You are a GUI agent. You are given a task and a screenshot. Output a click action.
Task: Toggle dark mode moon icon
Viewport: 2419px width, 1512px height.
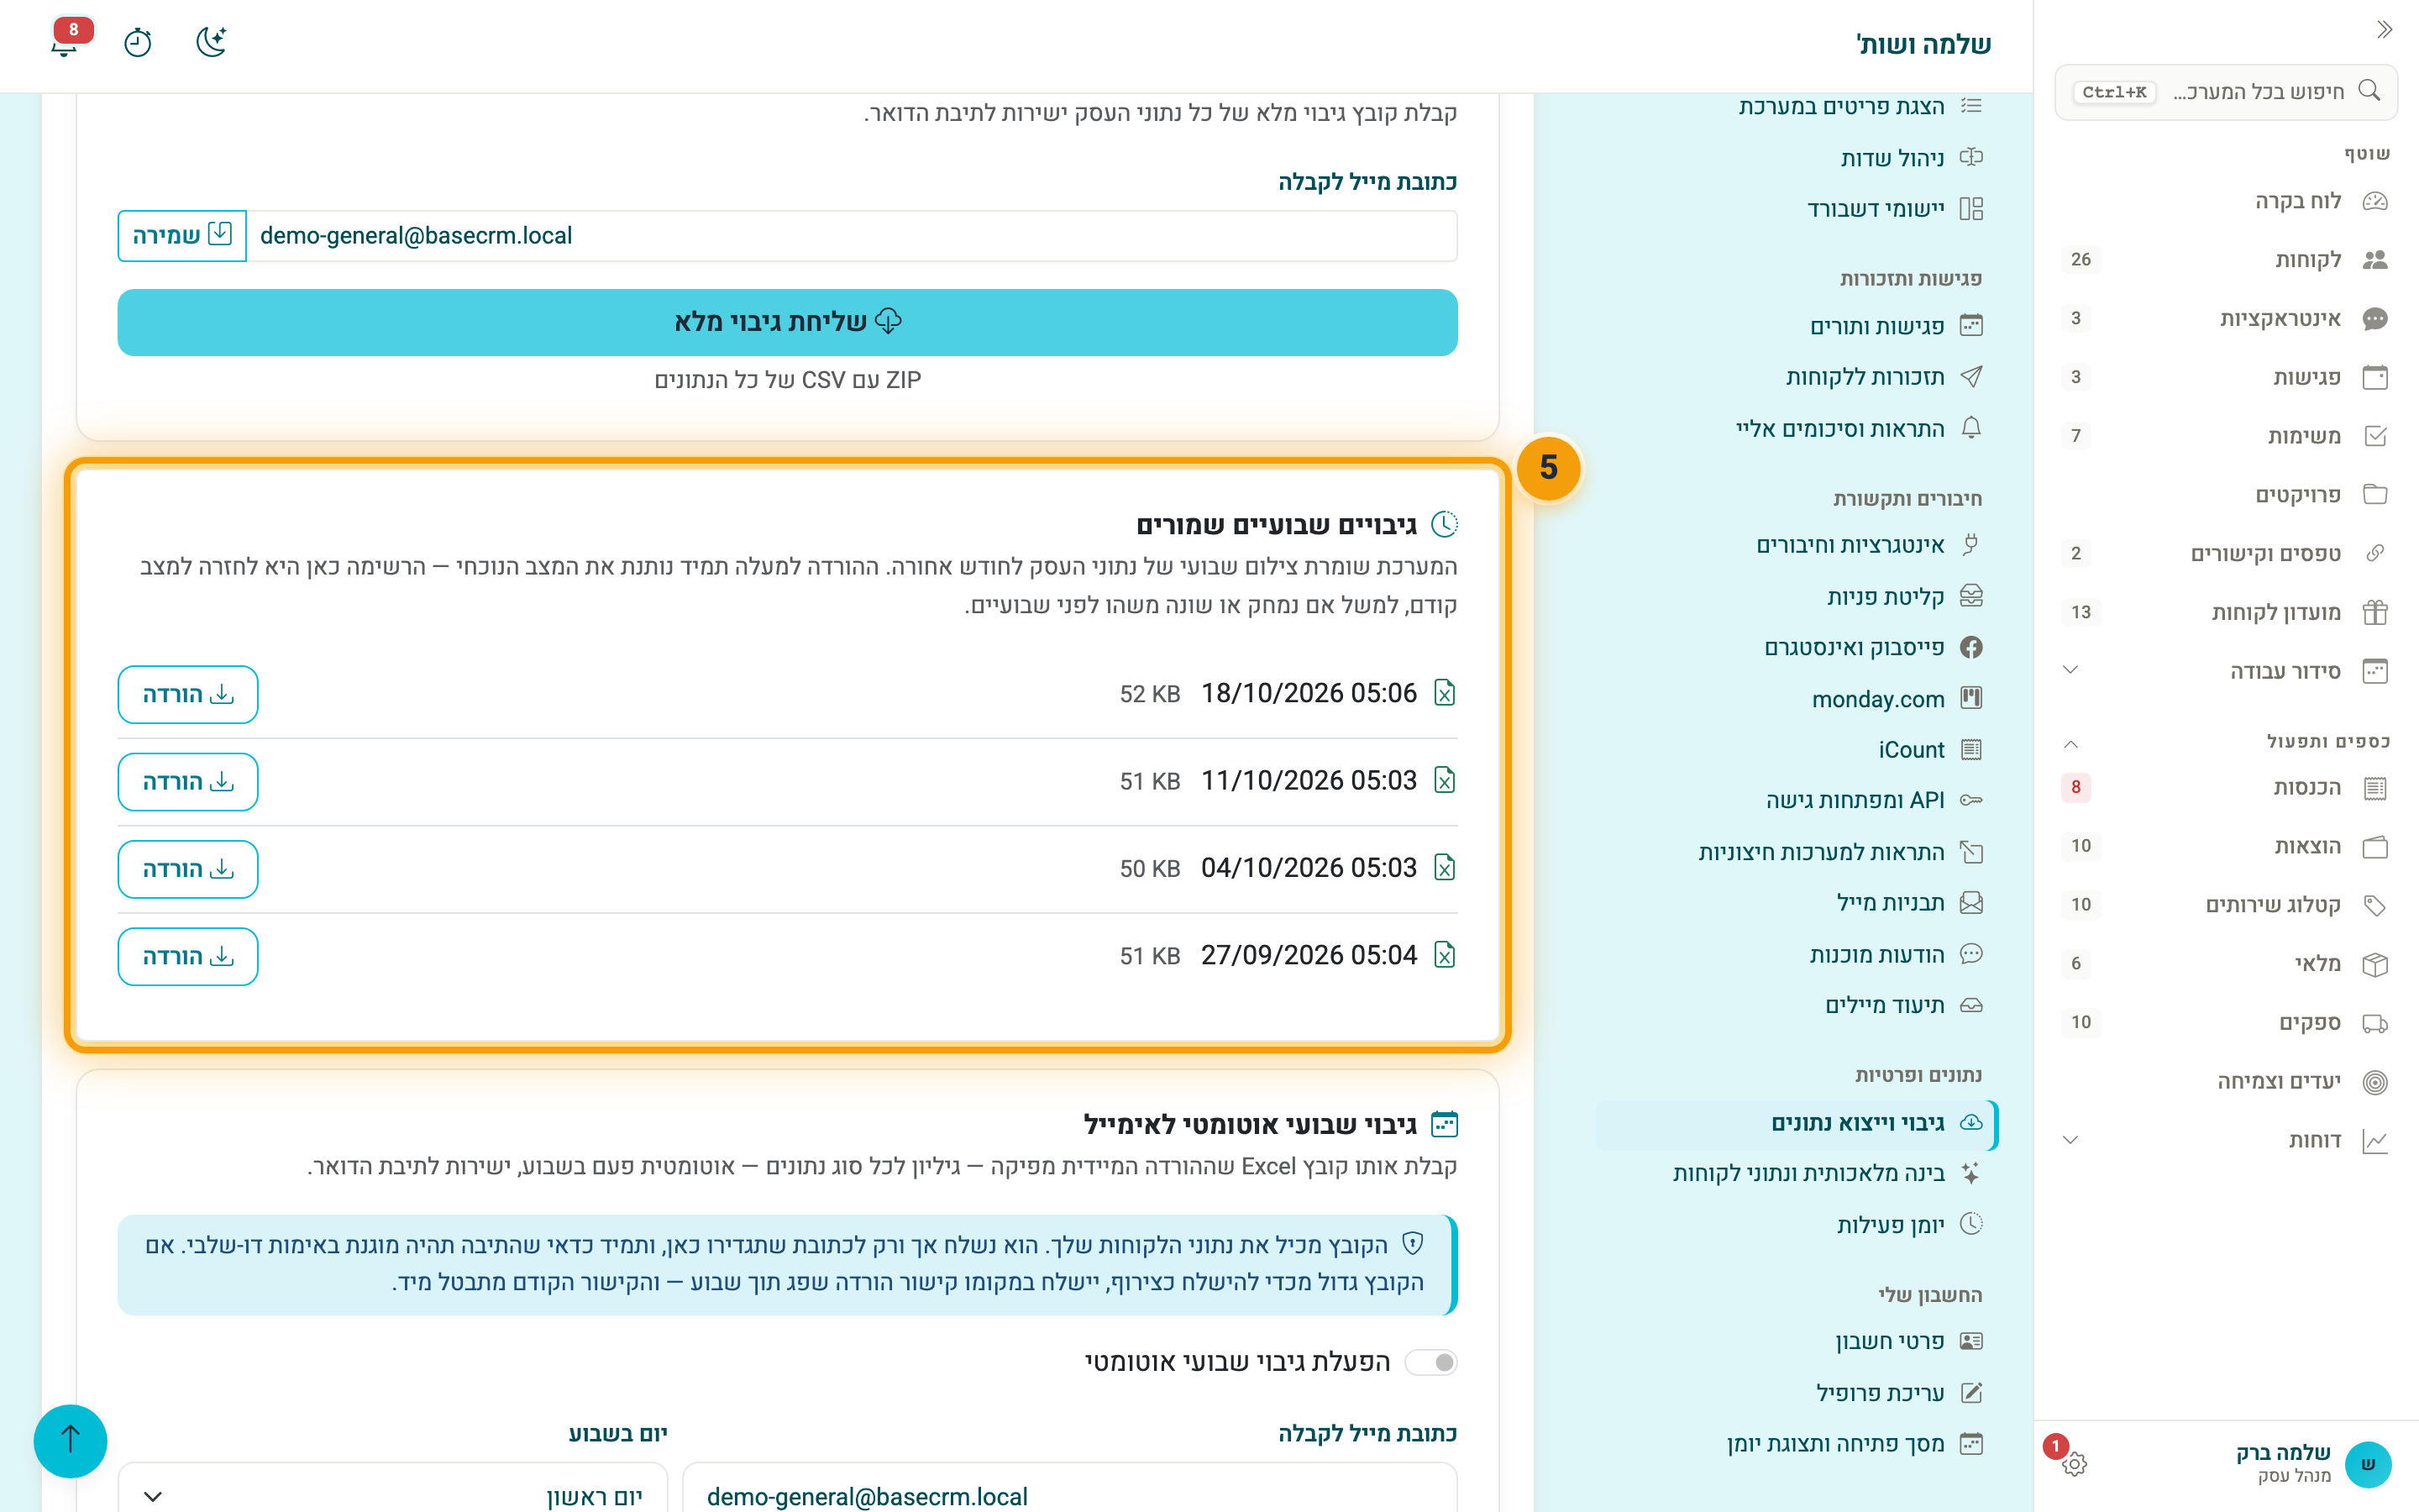coord(212,42)
